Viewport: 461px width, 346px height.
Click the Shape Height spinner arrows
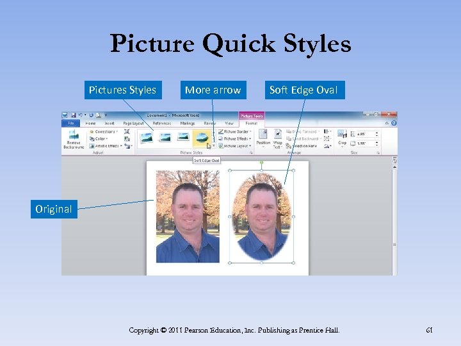pos(376,134)
